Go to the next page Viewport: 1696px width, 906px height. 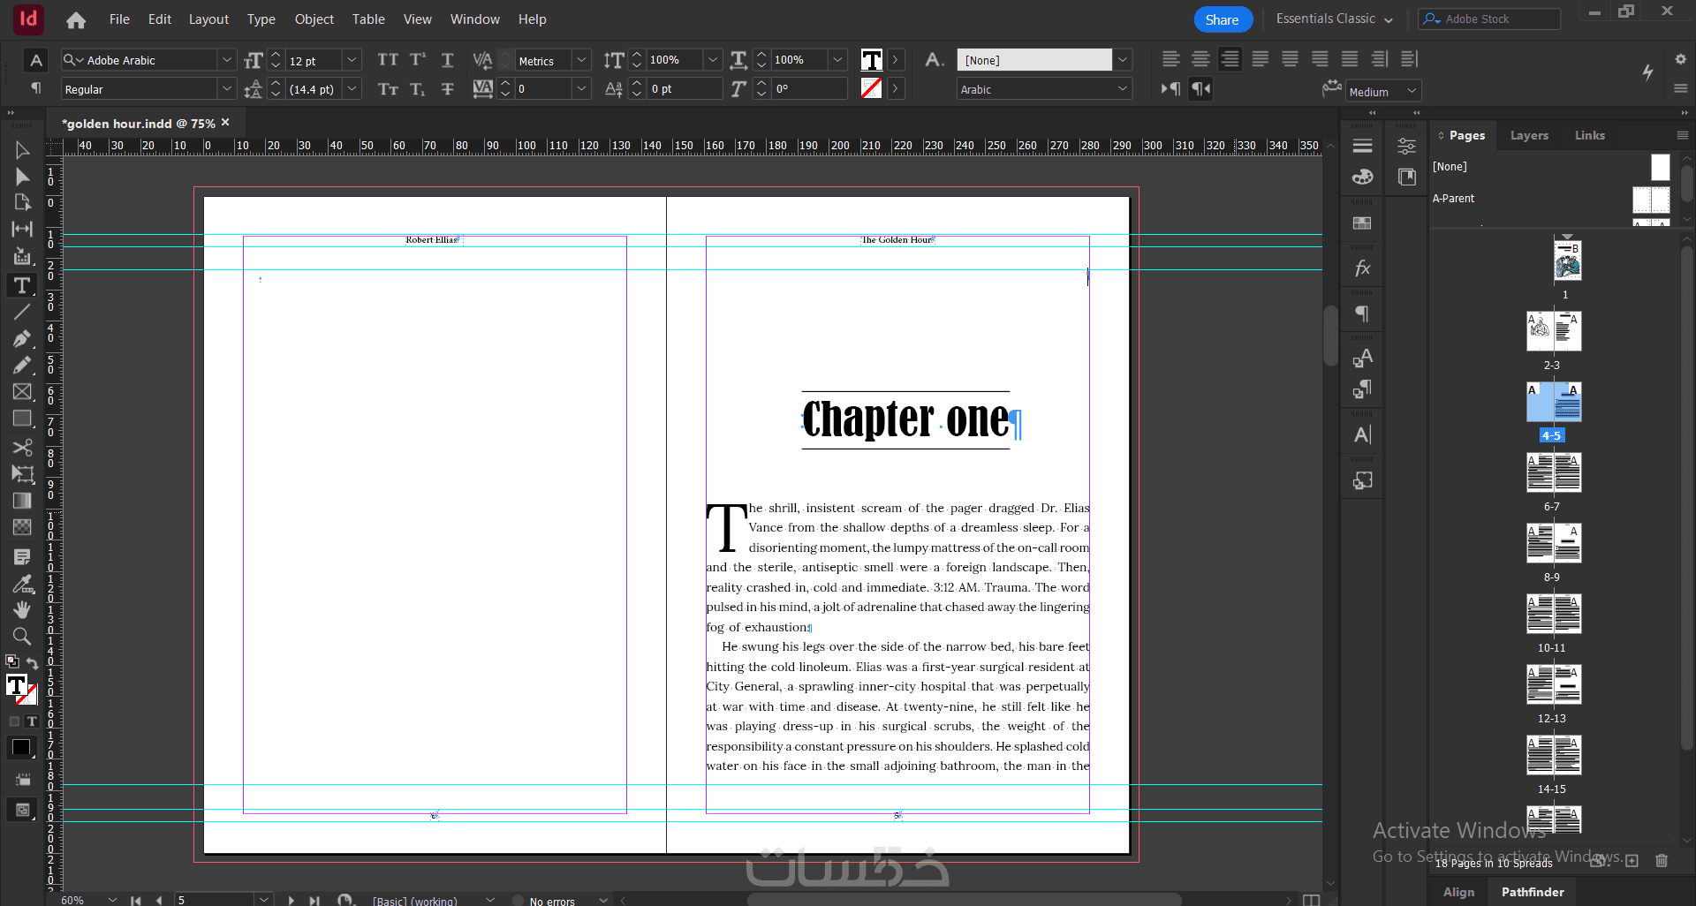[x=291, y=900]
